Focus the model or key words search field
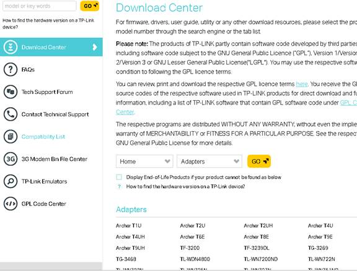The height and width of the screenshot is (271, 357). [39, 6]
